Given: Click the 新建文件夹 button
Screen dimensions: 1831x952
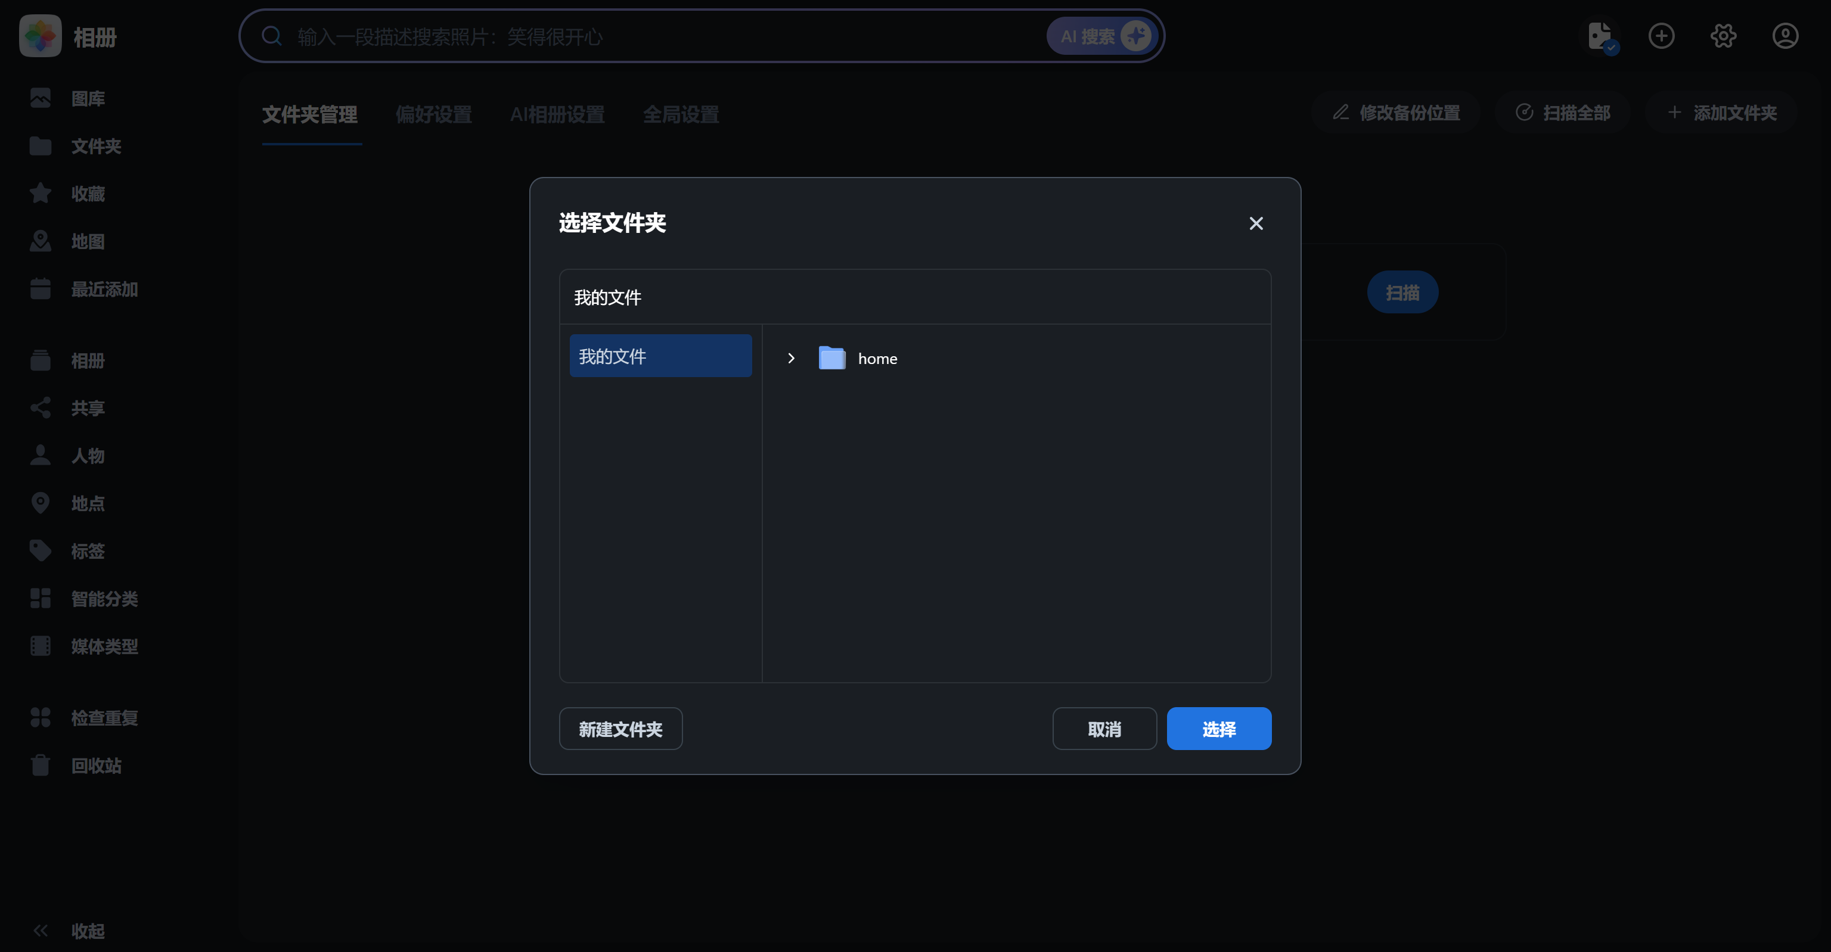Looking at the screenshot, I should (620, 728).
